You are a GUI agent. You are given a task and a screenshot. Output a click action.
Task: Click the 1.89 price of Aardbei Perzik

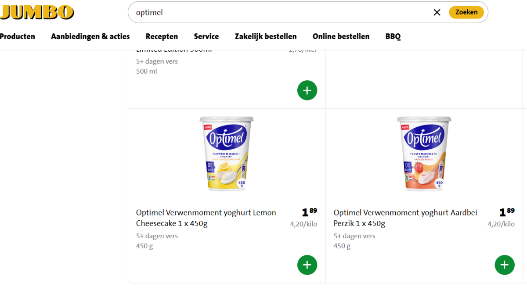click(507, 212)
